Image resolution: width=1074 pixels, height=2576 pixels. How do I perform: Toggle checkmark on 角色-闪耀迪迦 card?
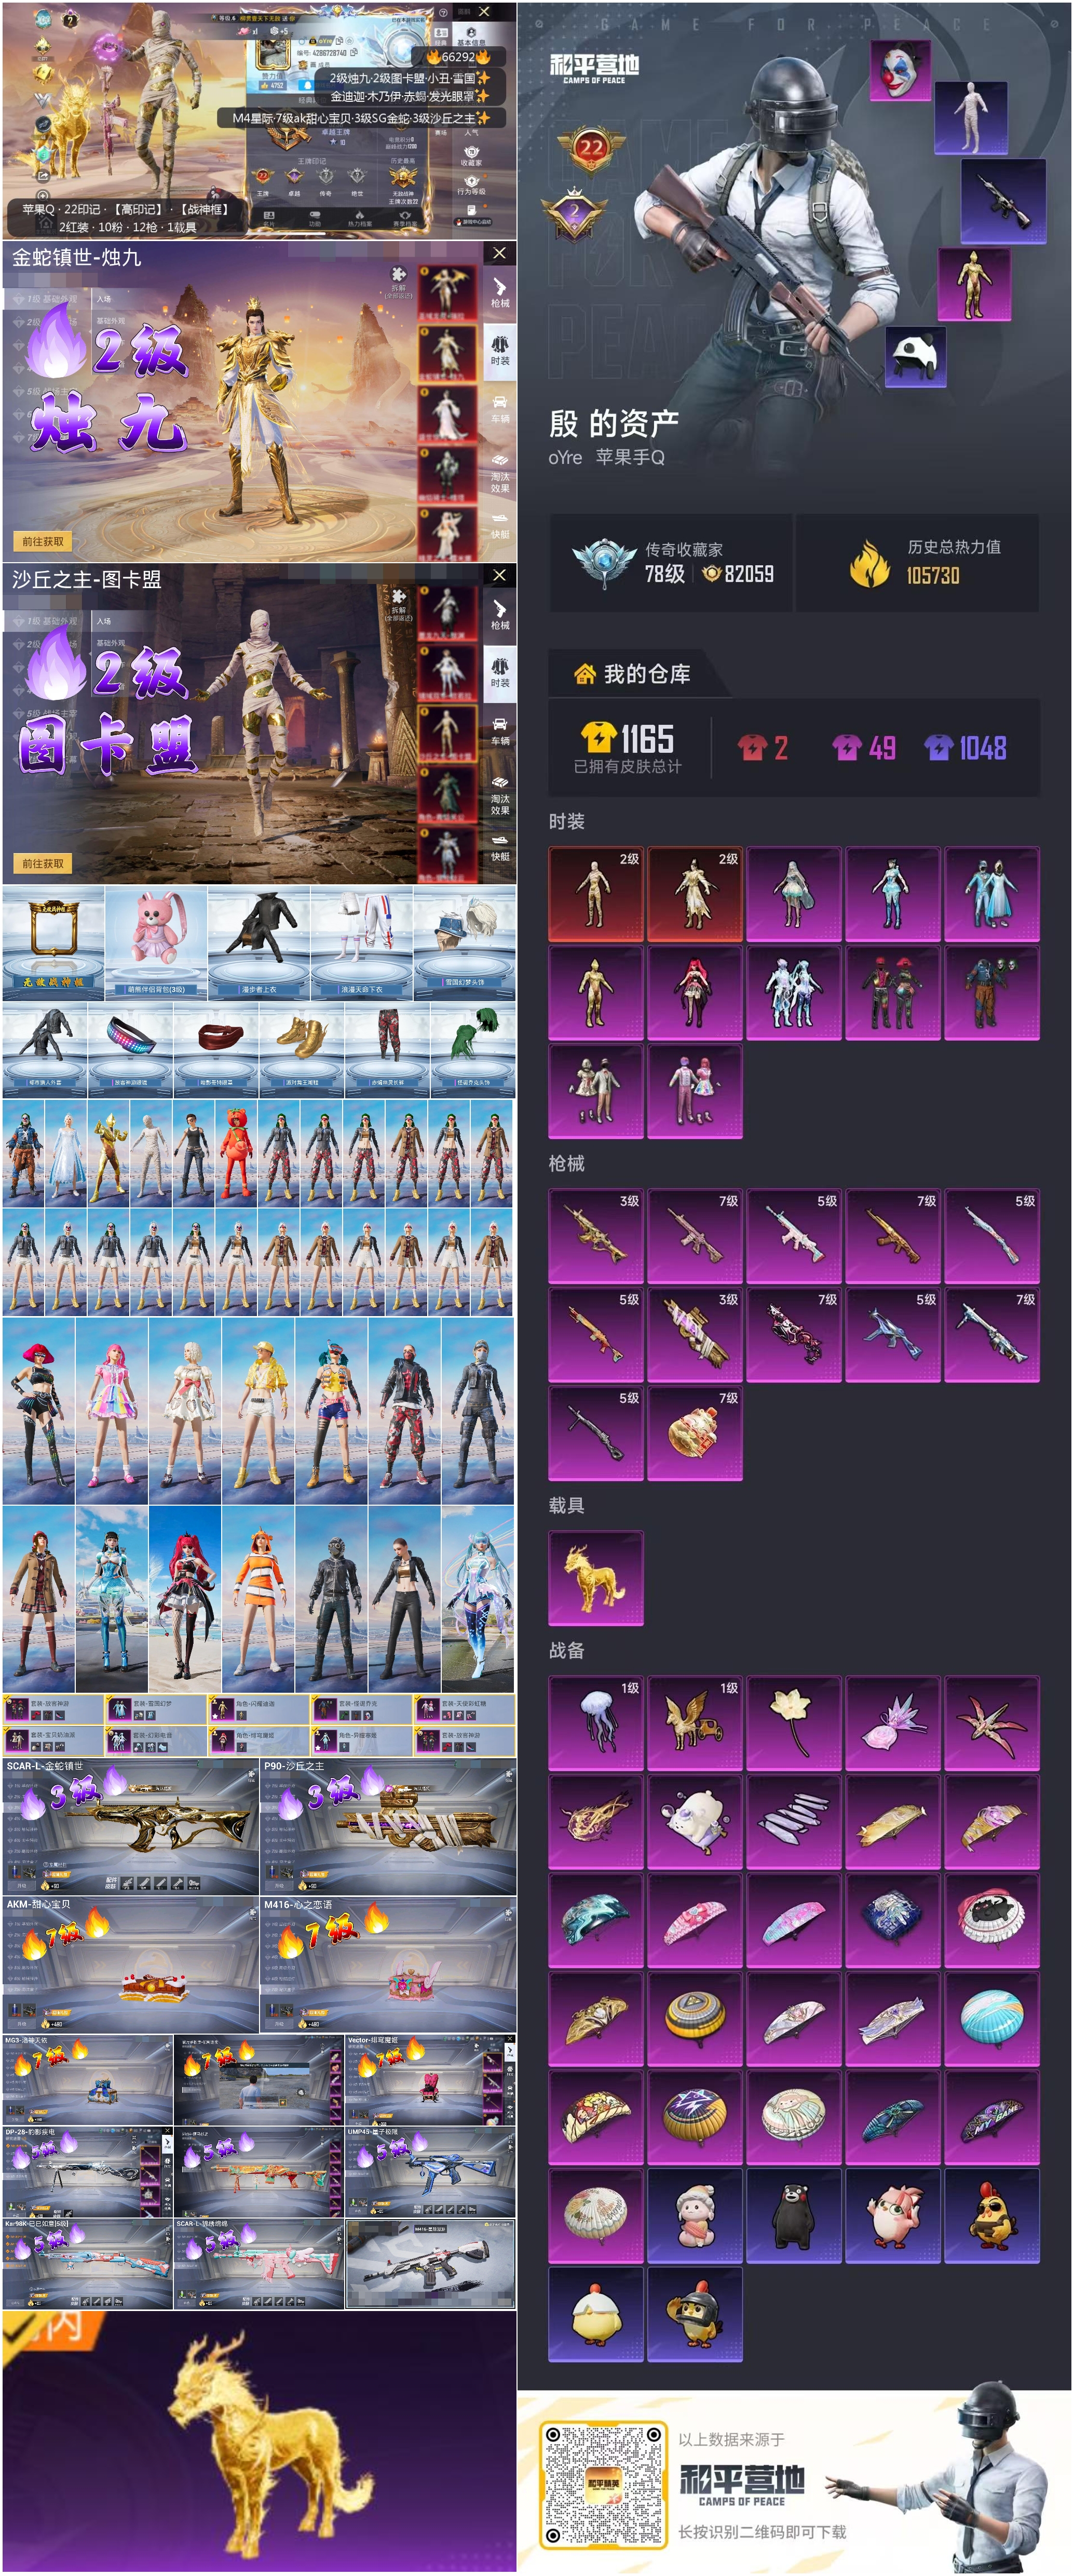coord(213,1698)
